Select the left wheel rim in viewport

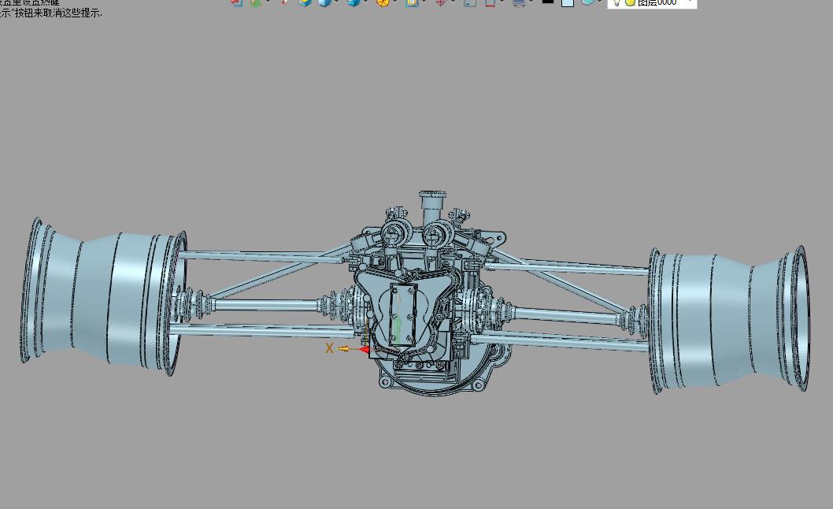(x=104, y=298)
